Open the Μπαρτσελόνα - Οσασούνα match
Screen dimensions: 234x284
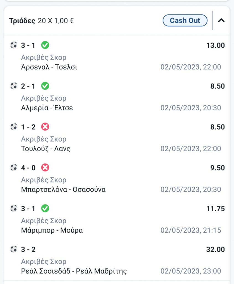(x=63, y=190)
